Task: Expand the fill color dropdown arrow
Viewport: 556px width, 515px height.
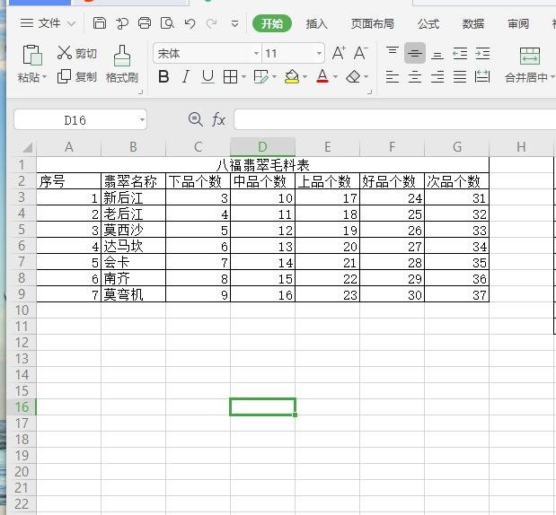Action: tap(305, 76)
